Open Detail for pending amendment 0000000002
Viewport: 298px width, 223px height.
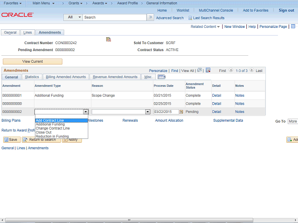tap(217, 111)
